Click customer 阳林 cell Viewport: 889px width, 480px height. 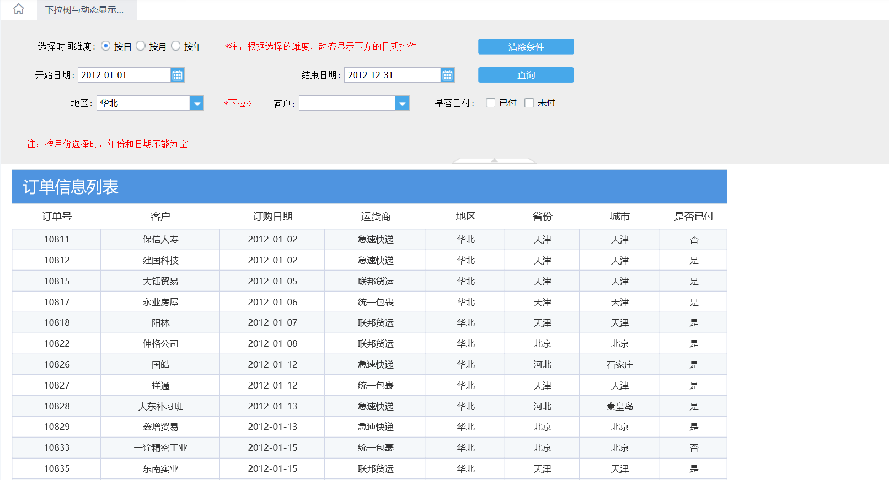(160, 322)
